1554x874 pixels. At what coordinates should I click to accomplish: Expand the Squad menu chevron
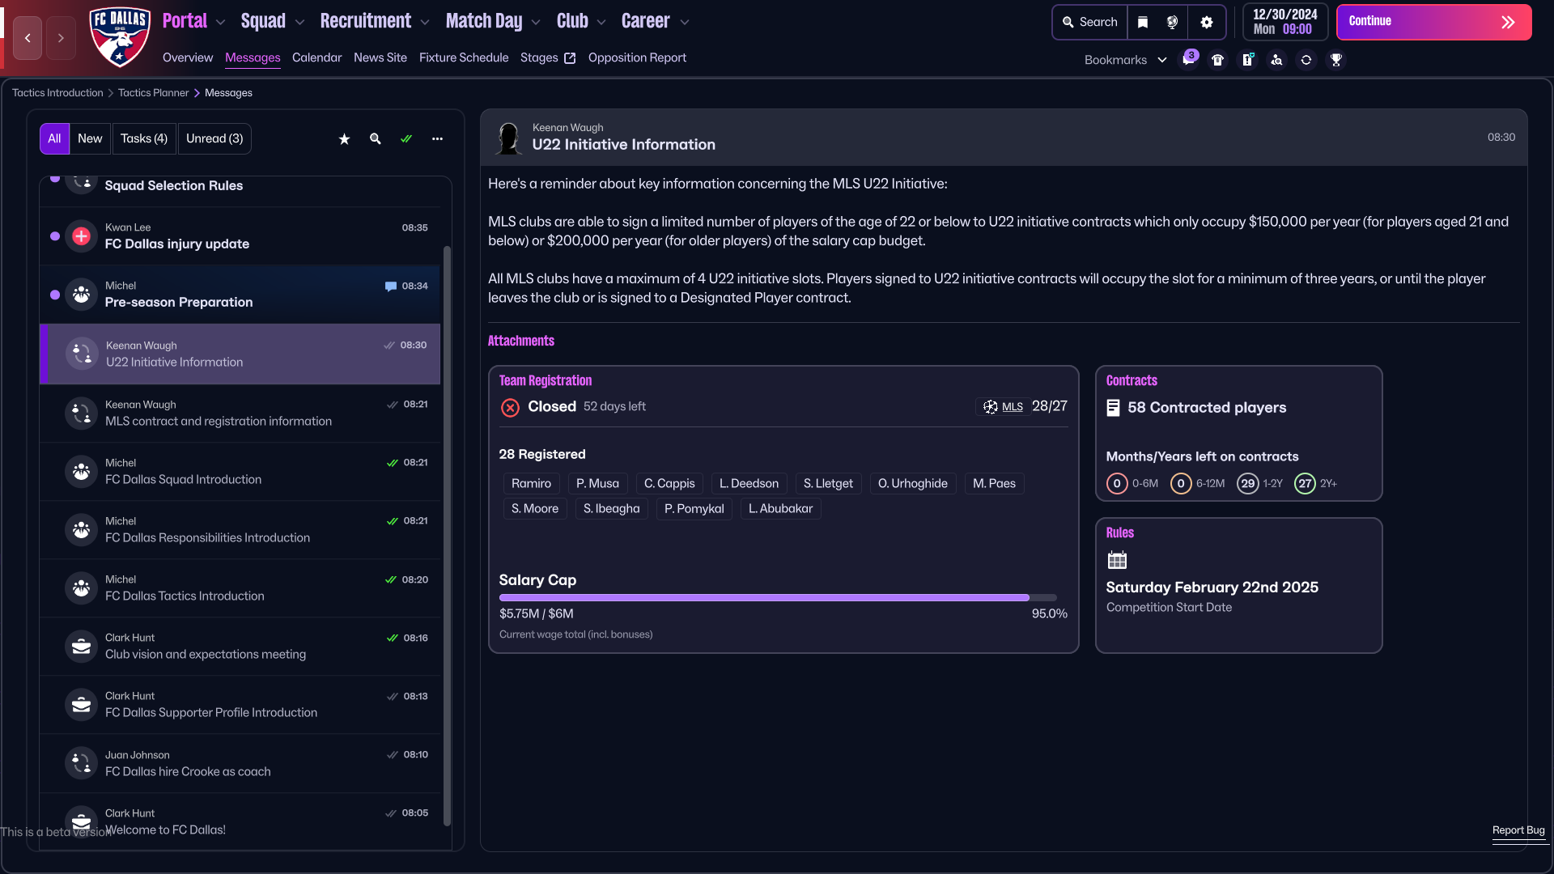tap(299, 23)
